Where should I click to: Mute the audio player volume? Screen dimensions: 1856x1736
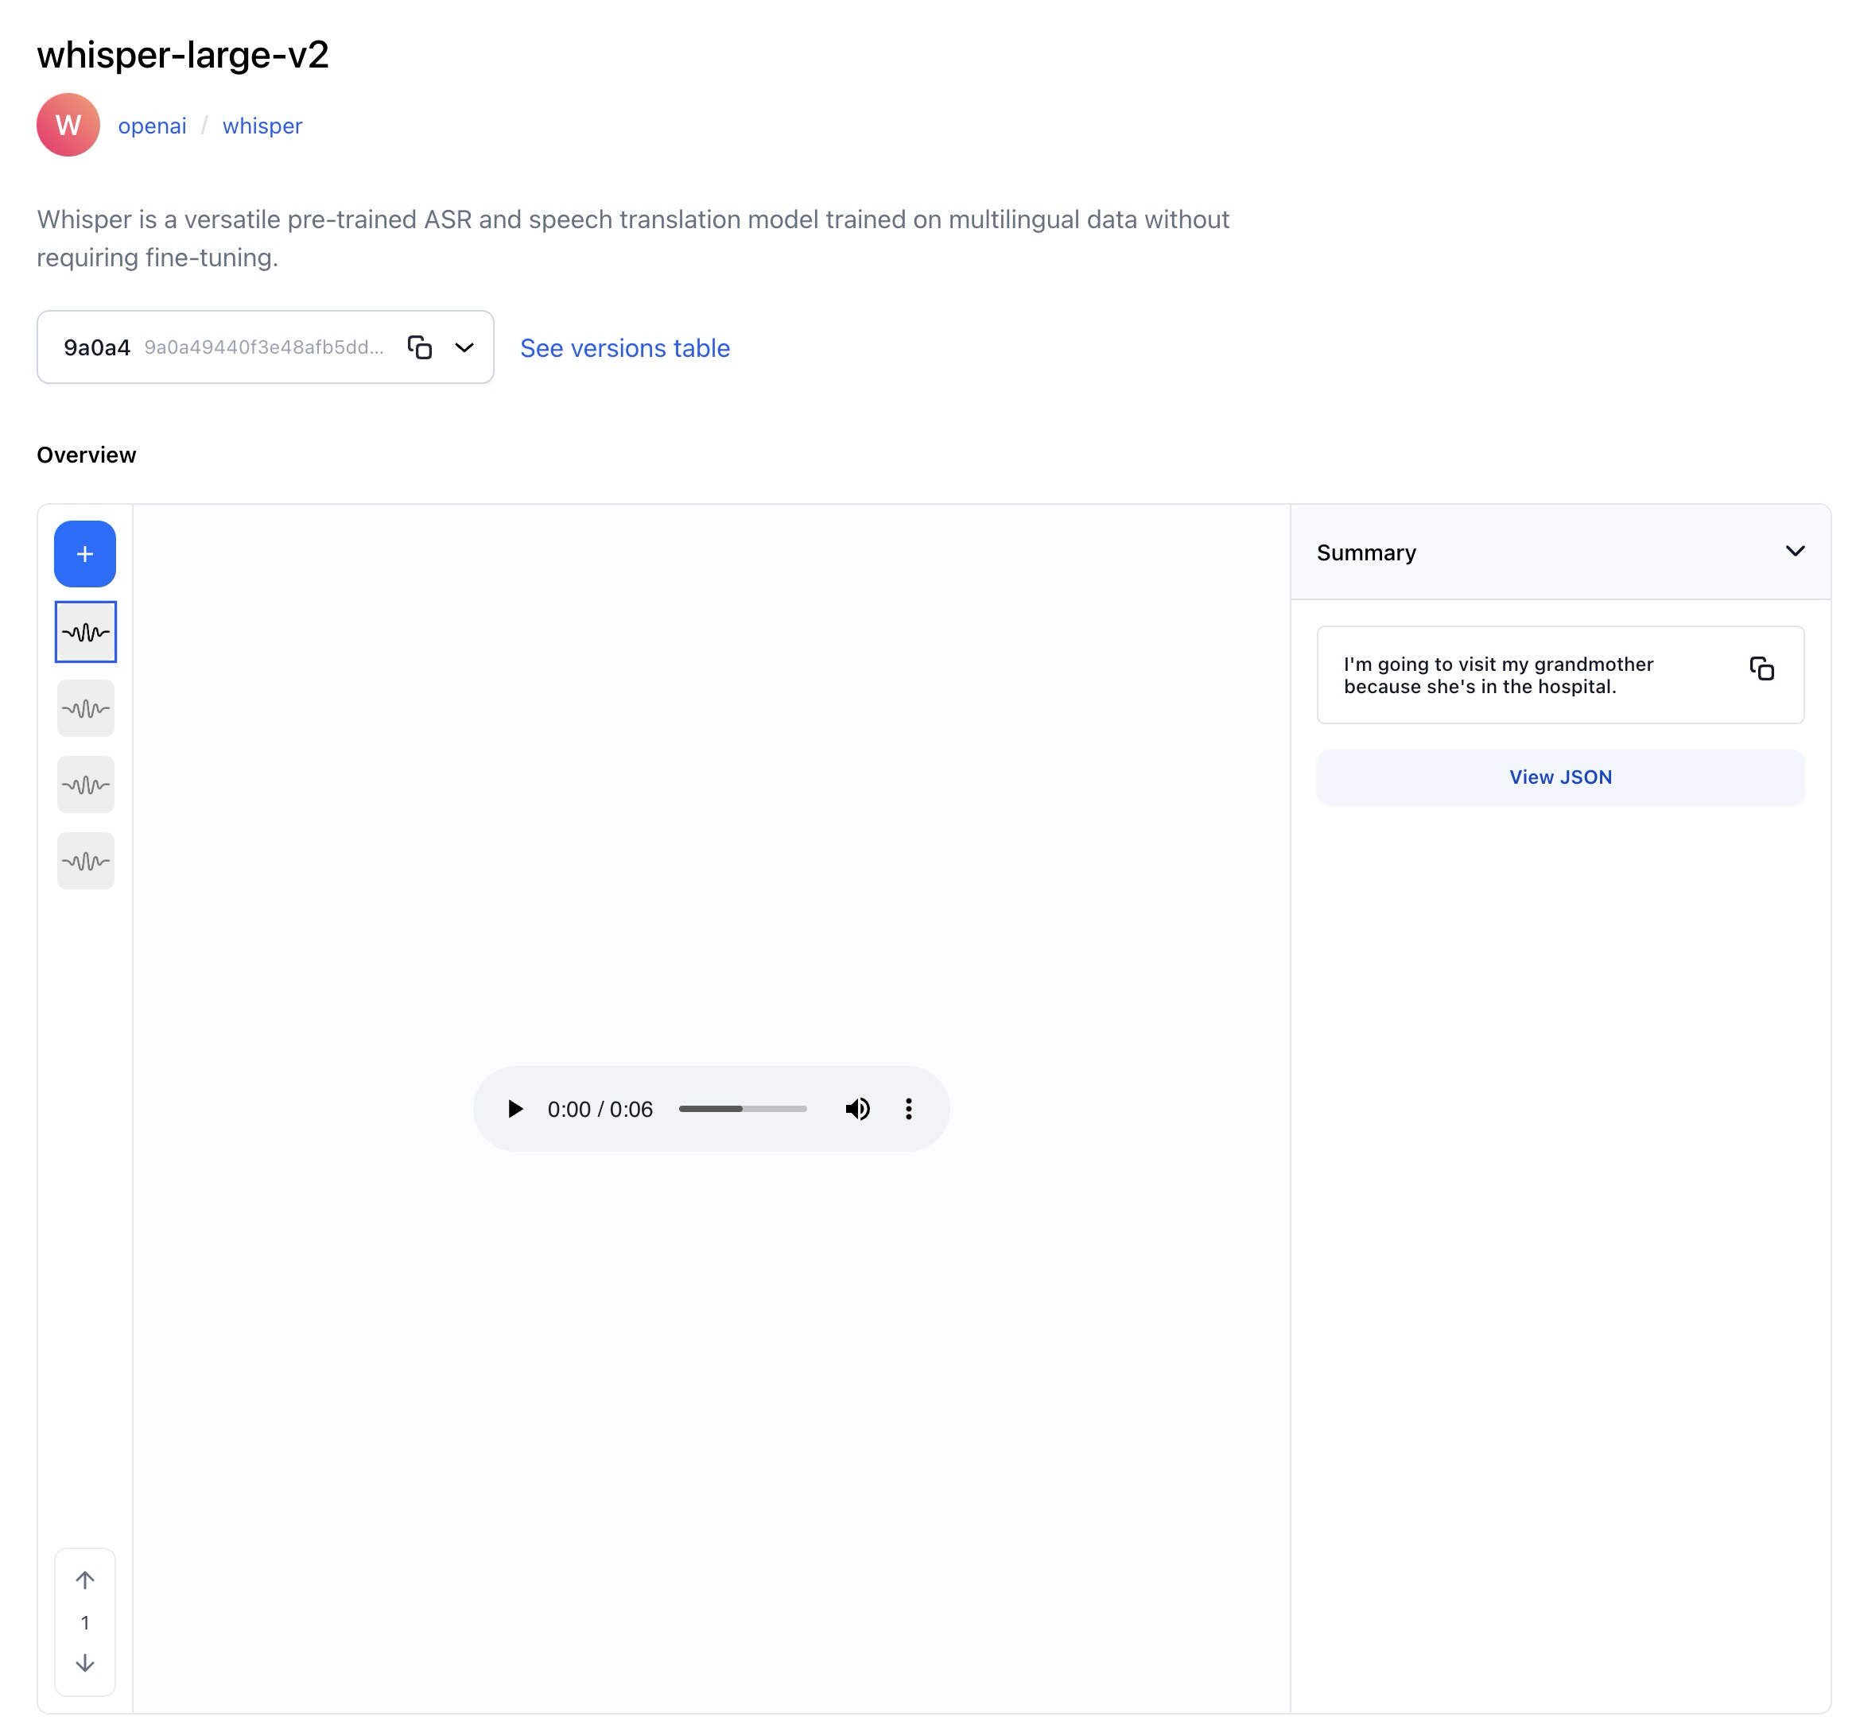(857, 1109)
